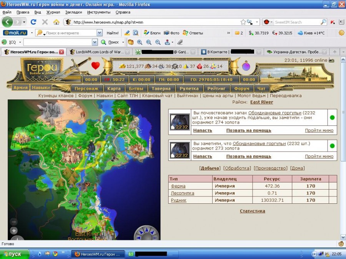Click the Firefox back arrow button

pyautogui.click(x=8, y=22)
